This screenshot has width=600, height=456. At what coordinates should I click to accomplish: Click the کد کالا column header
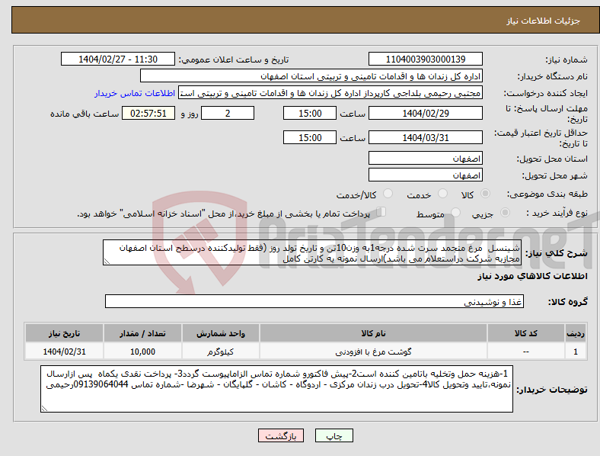coord(526,333)
